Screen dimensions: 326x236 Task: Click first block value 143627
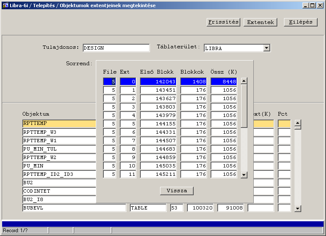(x=158, y=98)
